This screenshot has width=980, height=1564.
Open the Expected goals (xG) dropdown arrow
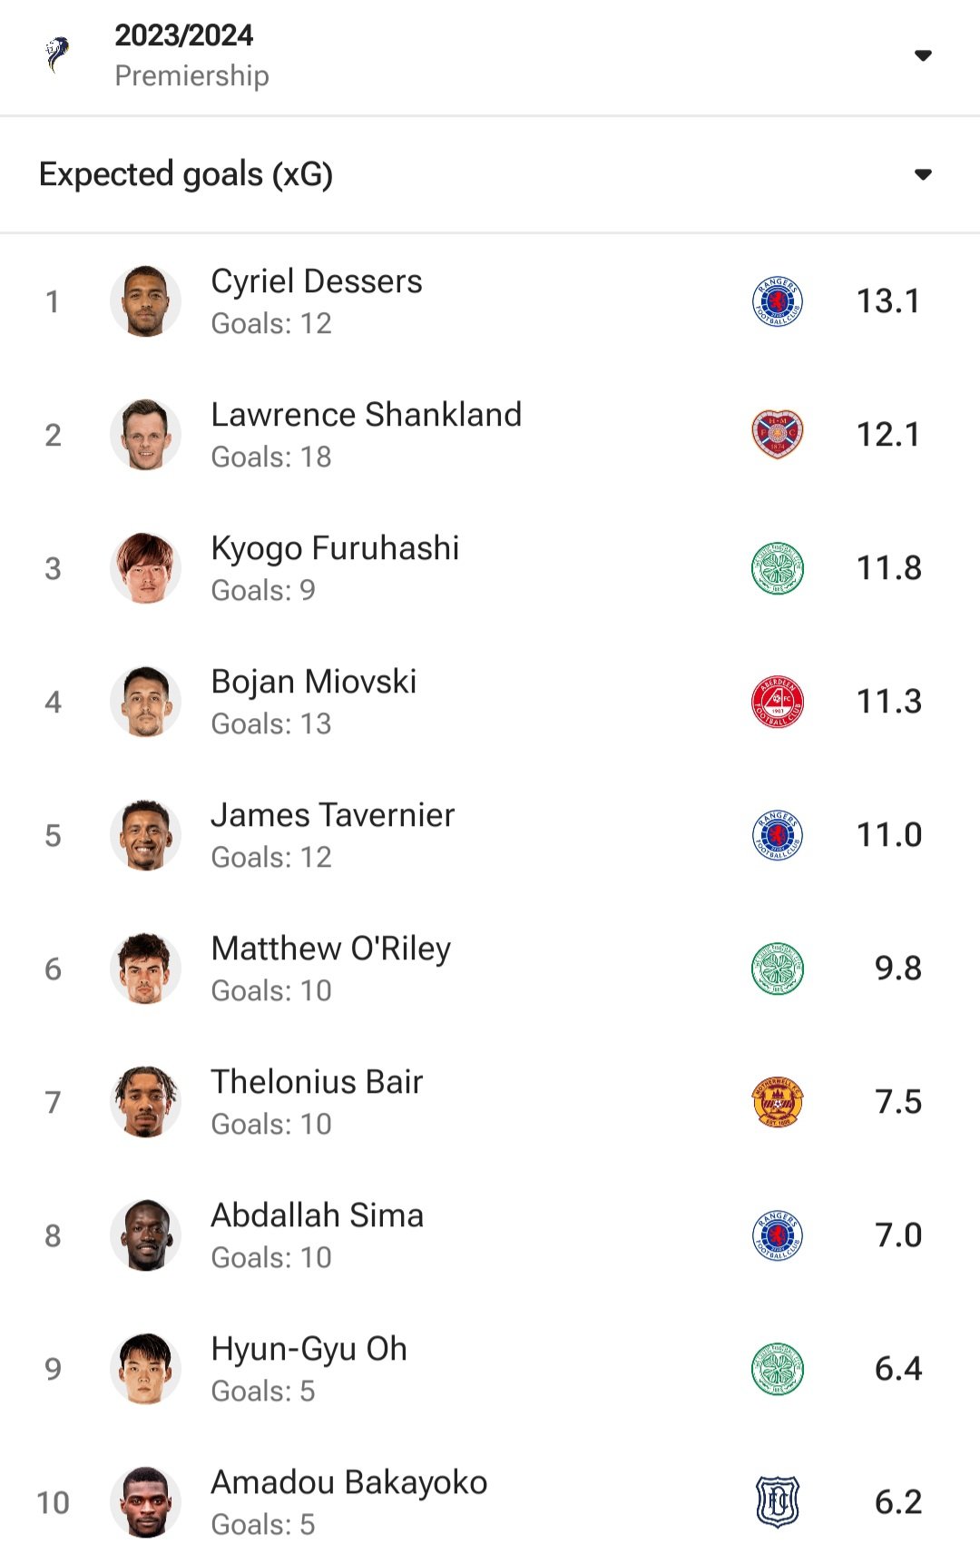pos(923,174)
